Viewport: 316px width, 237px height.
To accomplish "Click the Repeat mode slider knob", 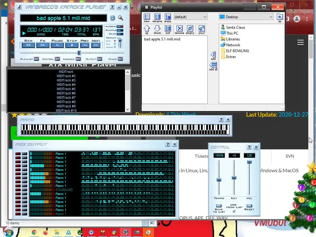I will (x=120, y=41).
